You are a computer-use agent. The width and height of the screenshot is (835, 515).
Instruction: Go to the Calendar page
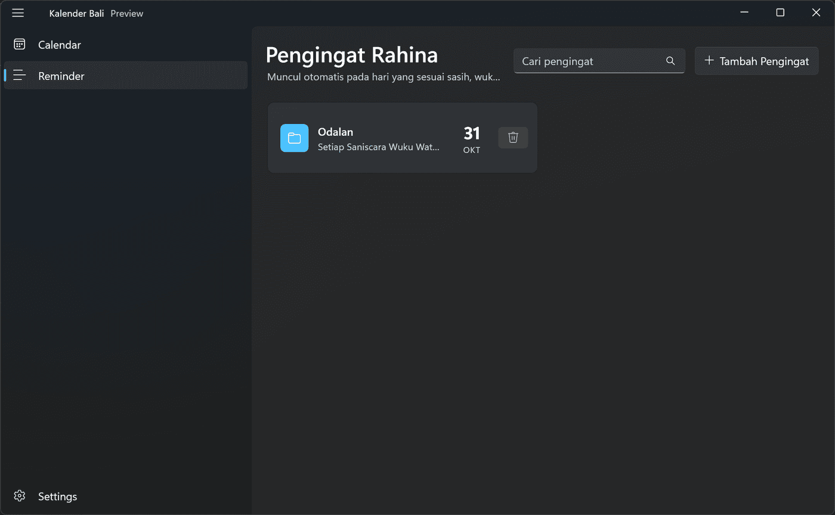point(126,45)
